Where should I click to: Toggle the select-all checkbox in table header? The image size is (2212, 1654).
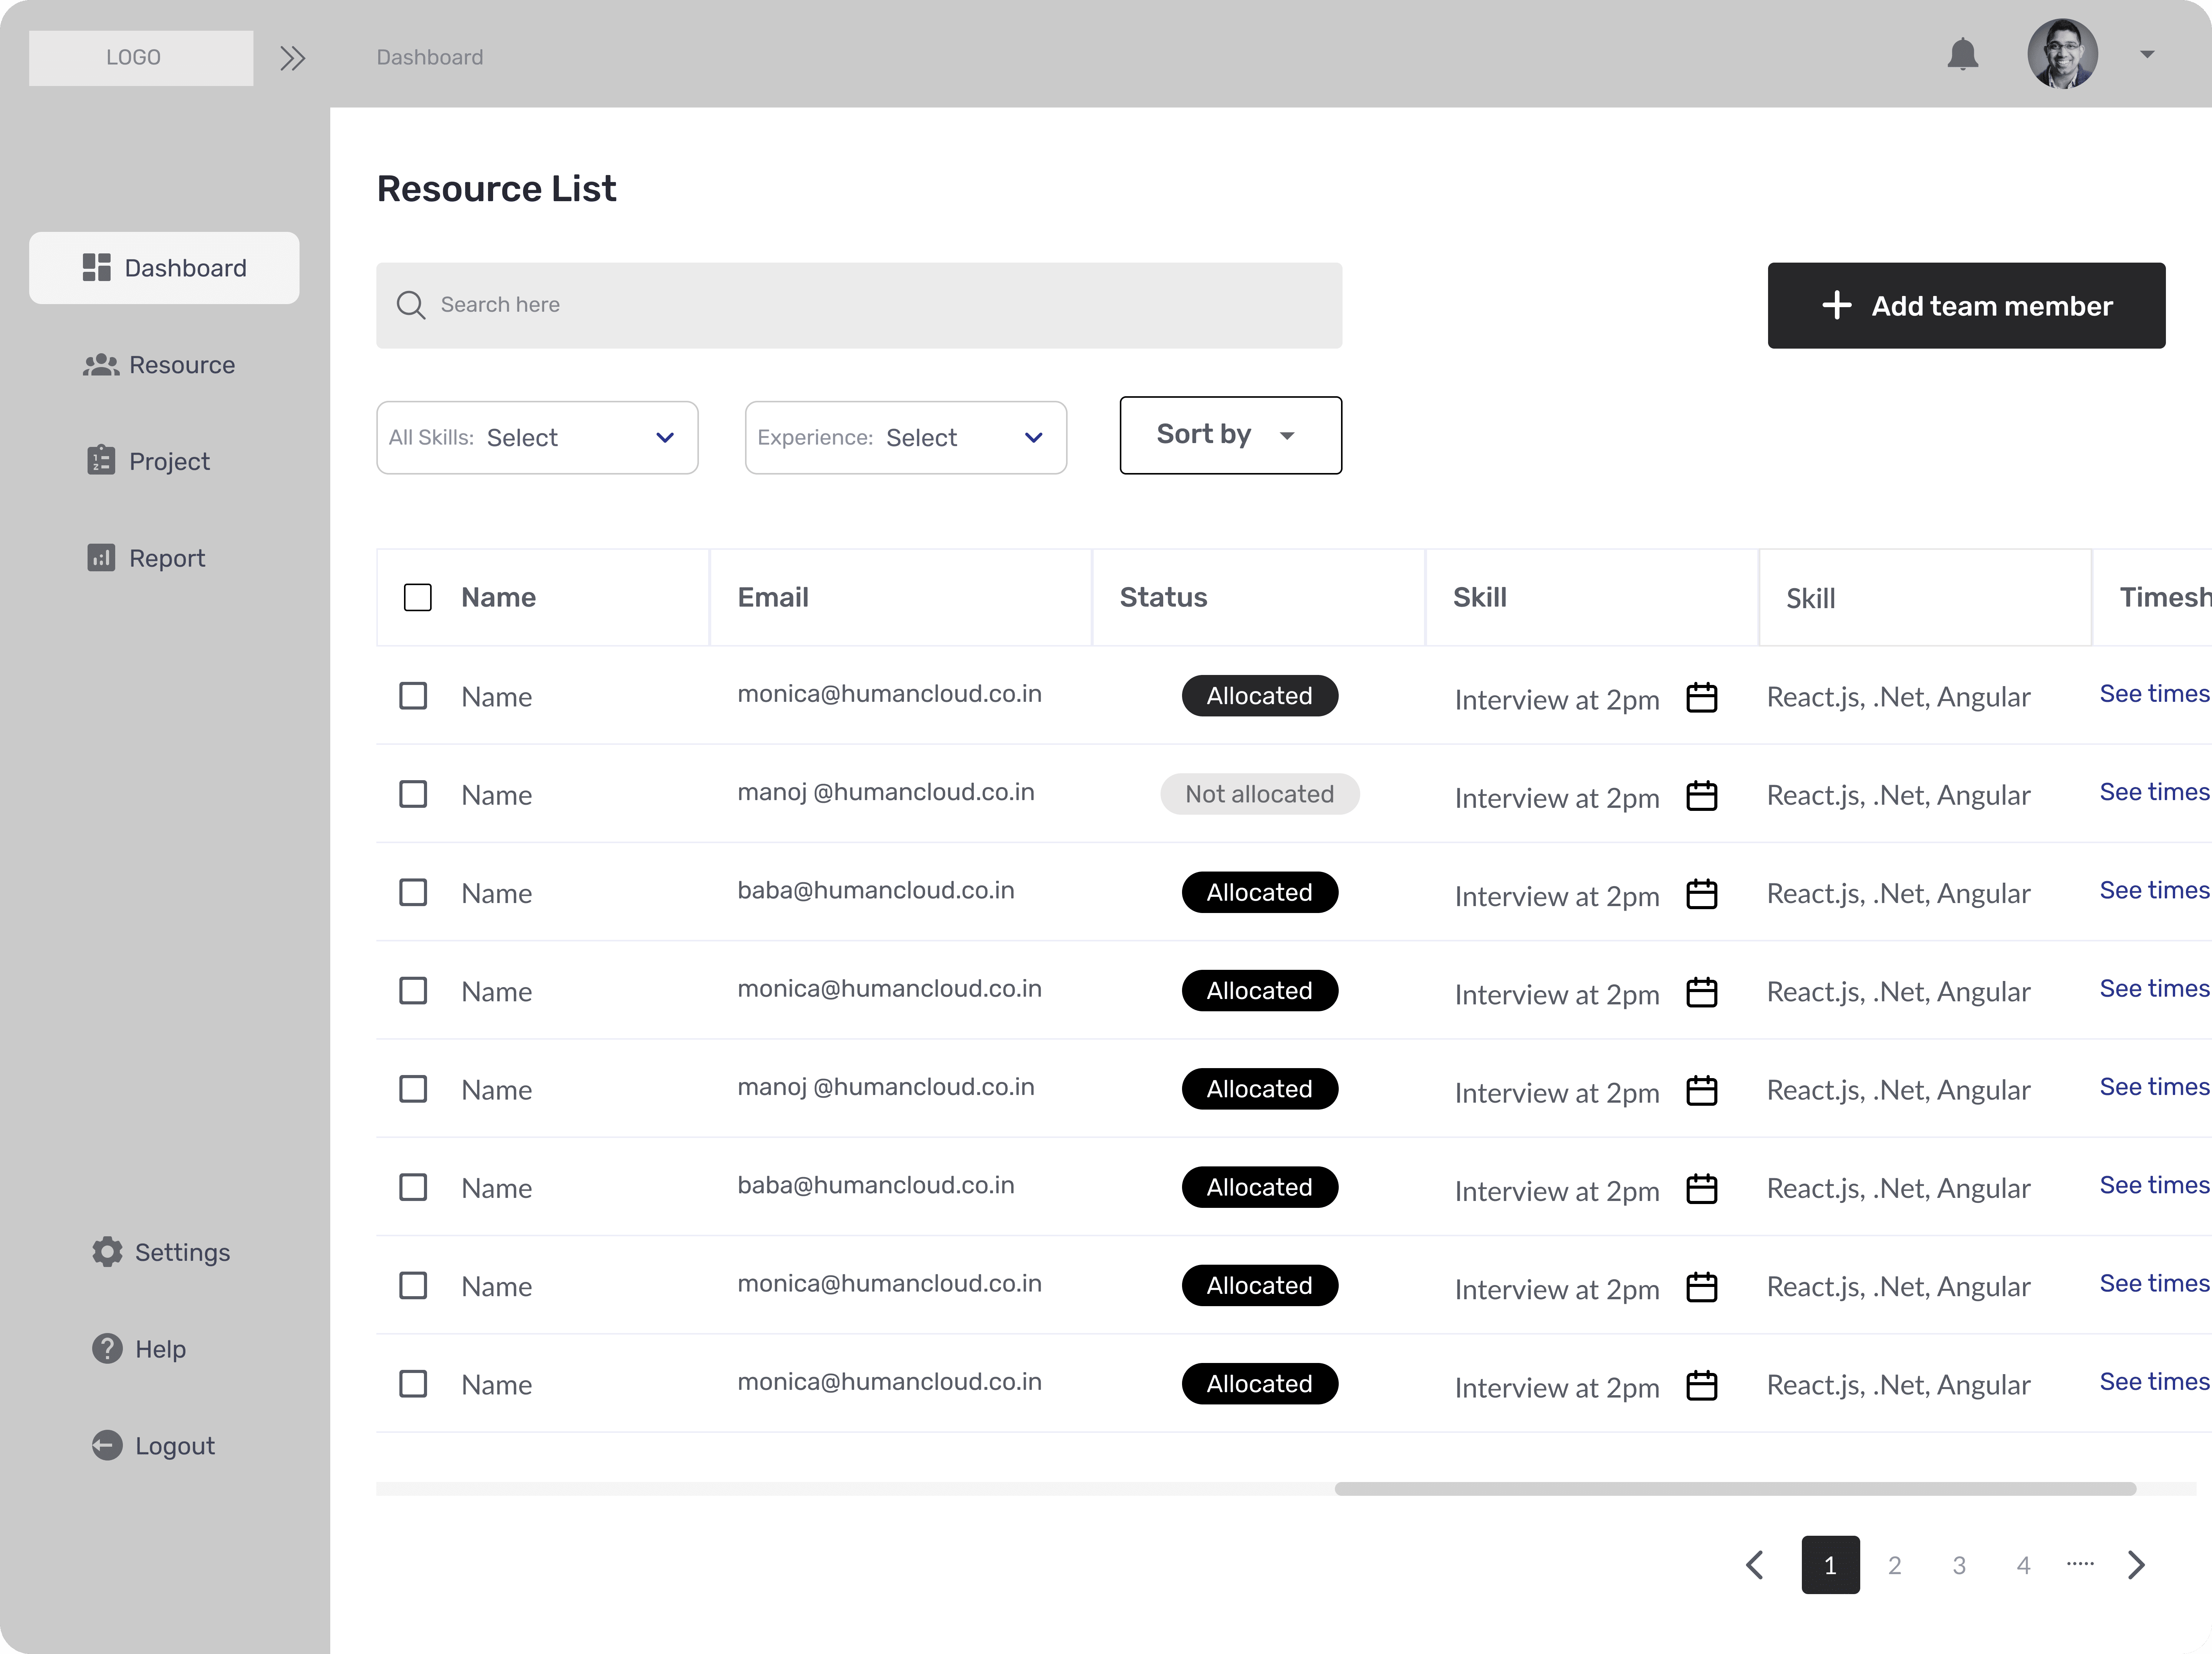coord(418,597)
